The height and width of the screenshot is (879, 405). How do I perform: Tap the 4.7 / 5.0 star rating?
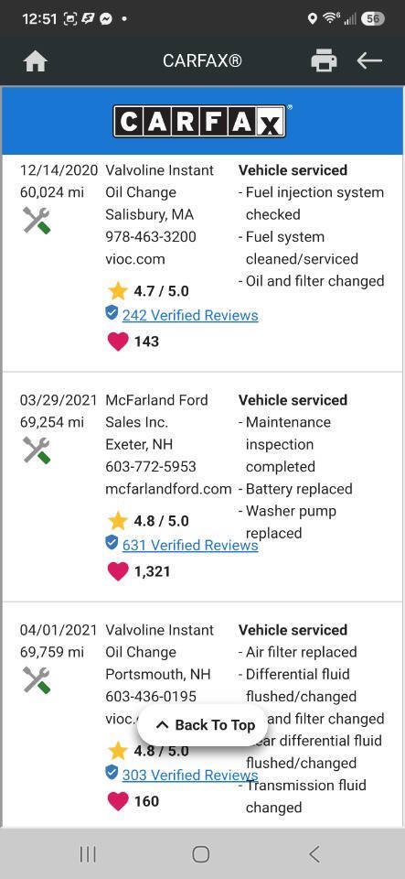pyautogui.click(x=148, y=291)
